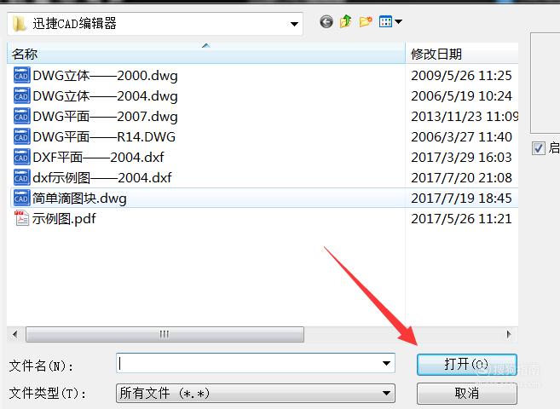The height and width of the screenshot is (409, 560).
Task: Select DXF平面——2004.dxf file icon
Action: click(x=21, y=157)
